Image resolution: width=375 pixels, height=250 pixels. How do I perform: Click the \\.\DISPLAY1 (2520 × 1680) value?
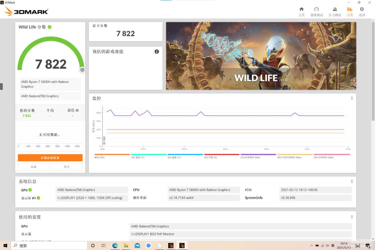coord(92,198)
